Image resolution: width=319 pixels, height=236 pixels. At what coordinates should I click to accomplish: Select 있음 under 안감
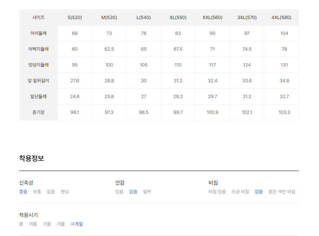tap(119, 191)
